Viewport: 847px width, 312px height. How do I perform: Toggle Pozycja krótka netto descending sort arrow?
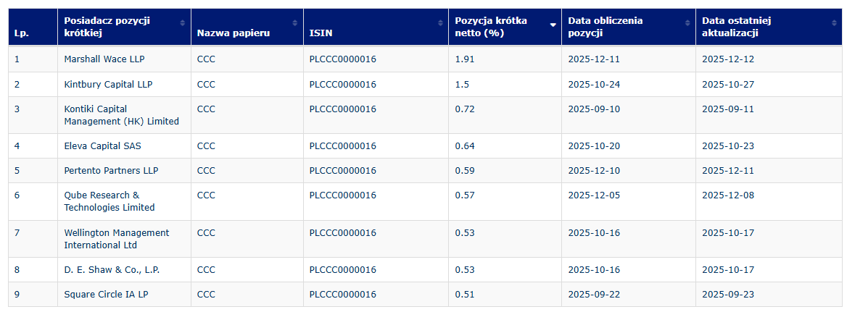[x=553, y=25]
